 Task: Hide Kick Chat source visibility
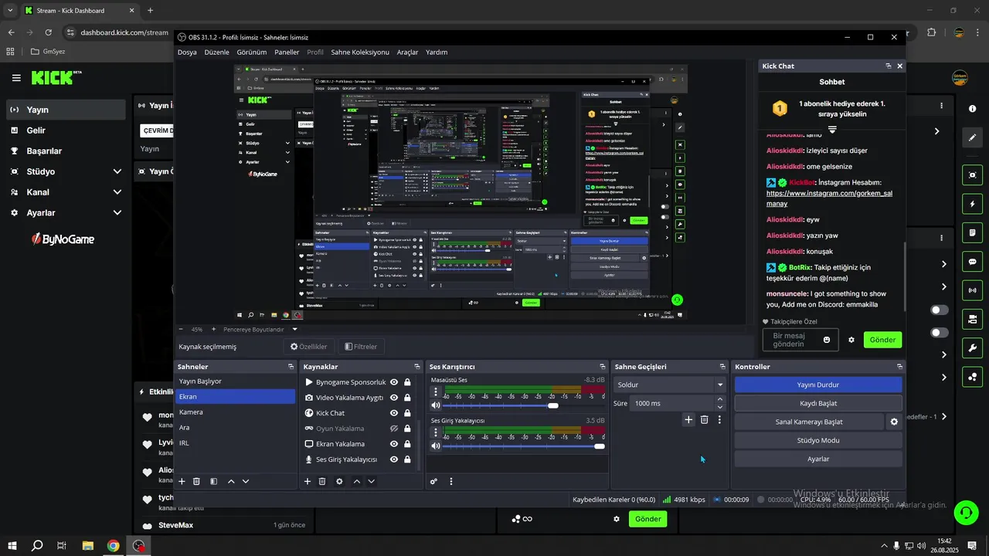pos(394,413)
